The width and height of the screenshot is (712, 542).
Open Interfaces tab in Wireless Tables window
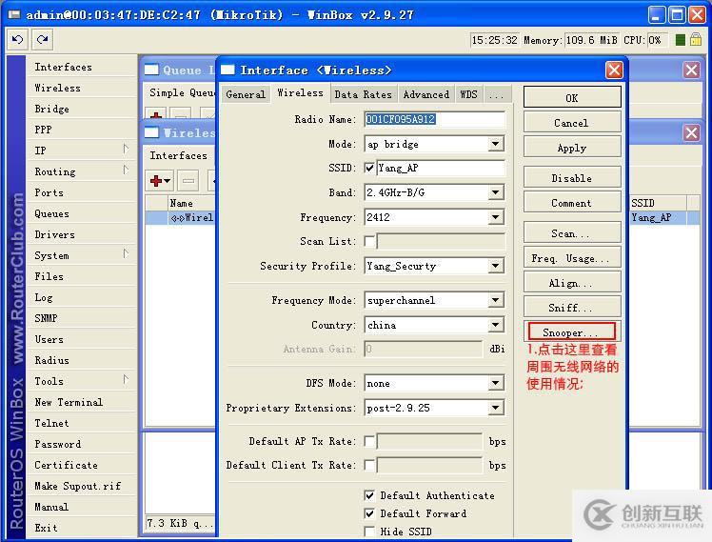click(x=178, y=156)
